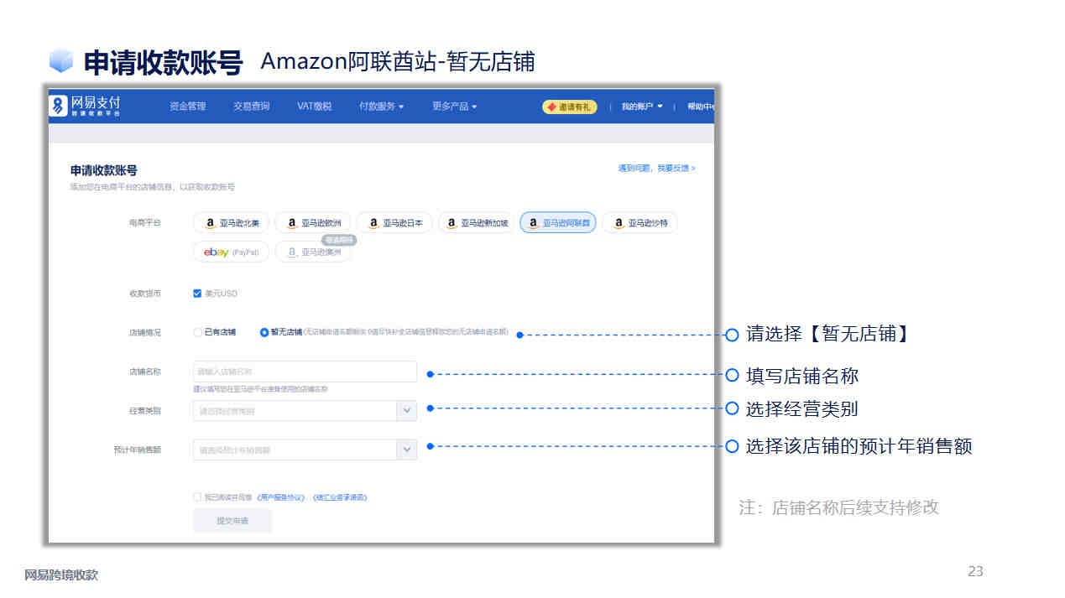
Task: Open the 经营类别 dropdown
Action: [x=305, y=411]
